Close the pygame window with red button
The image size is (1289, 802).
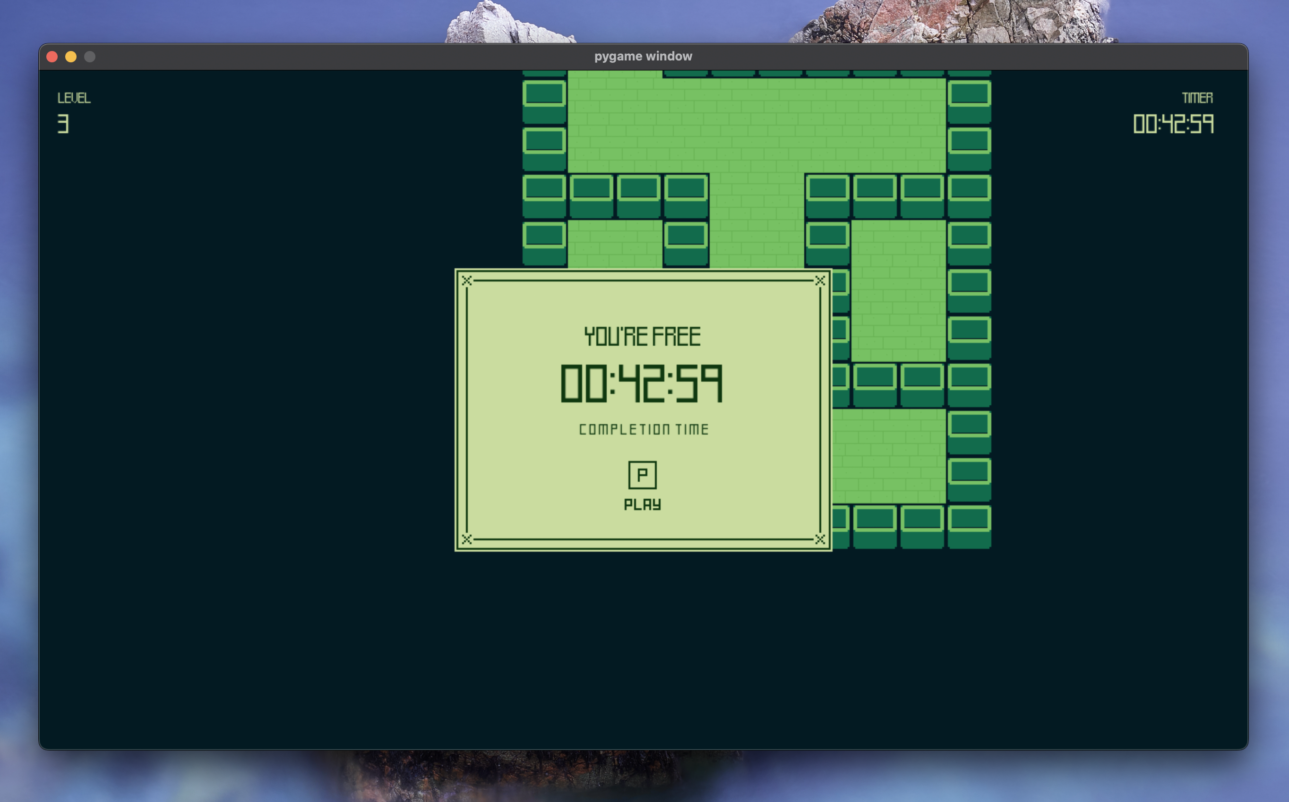52,57
